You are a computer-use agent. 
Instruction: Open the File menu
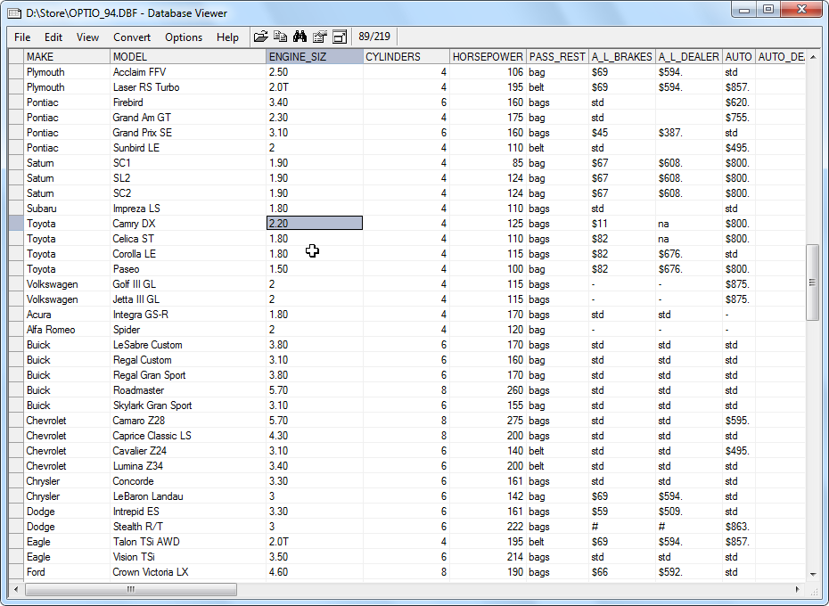(x=22, y=37)
